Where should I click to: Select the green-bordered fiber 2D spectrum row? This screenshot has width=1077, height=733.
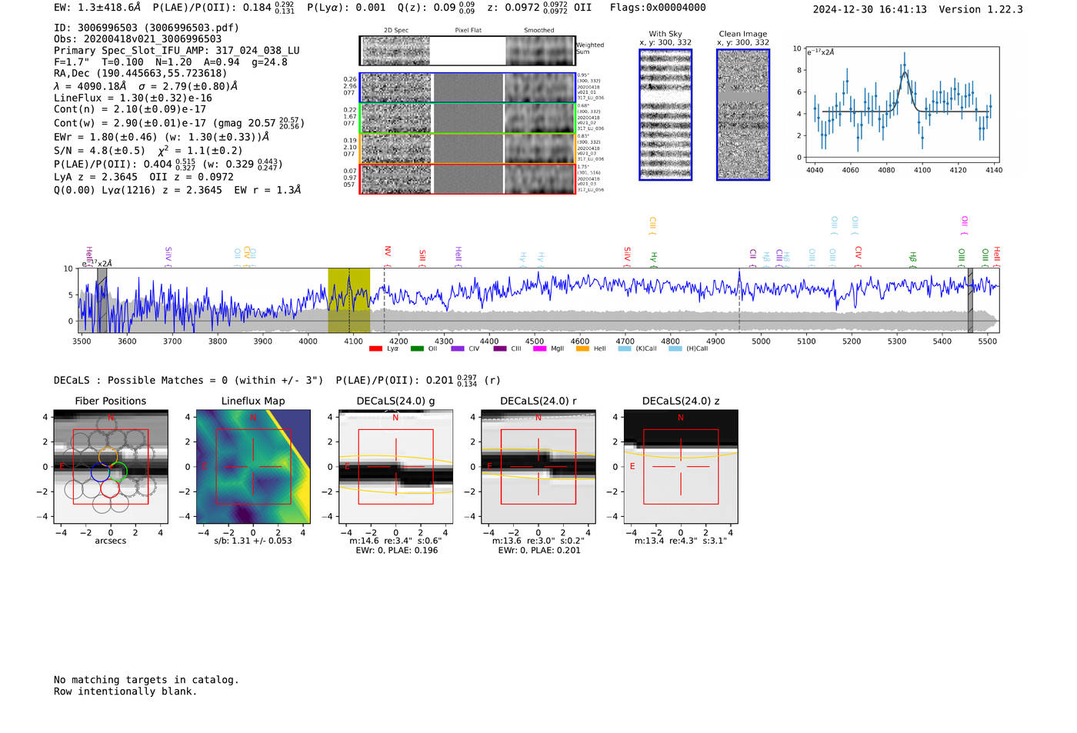(467, 118)
